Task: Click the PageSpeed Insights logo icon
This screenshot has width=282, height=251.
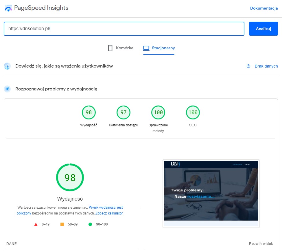Action: [x=8, y=8]
